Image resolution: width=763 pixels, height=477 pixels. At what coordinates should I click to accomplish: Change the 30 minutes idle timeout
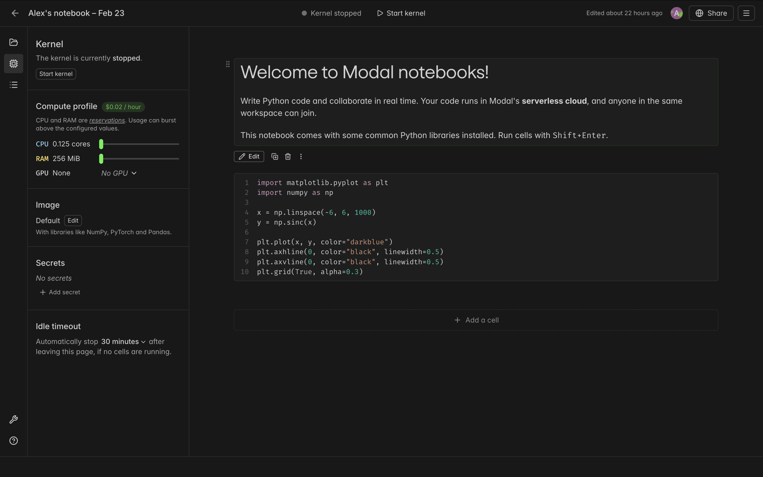123,342
